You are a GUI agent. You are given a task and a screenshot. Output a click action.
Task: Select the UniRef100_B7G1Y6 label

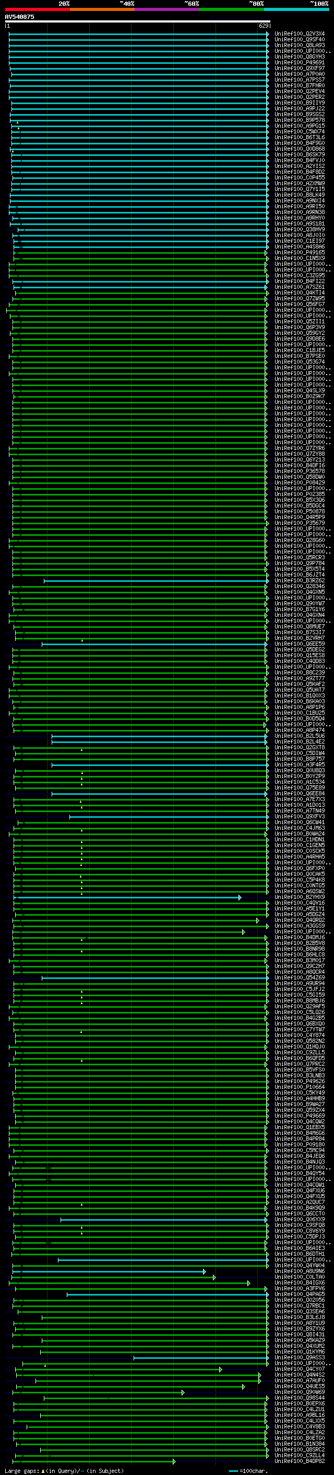pos(299,609)
